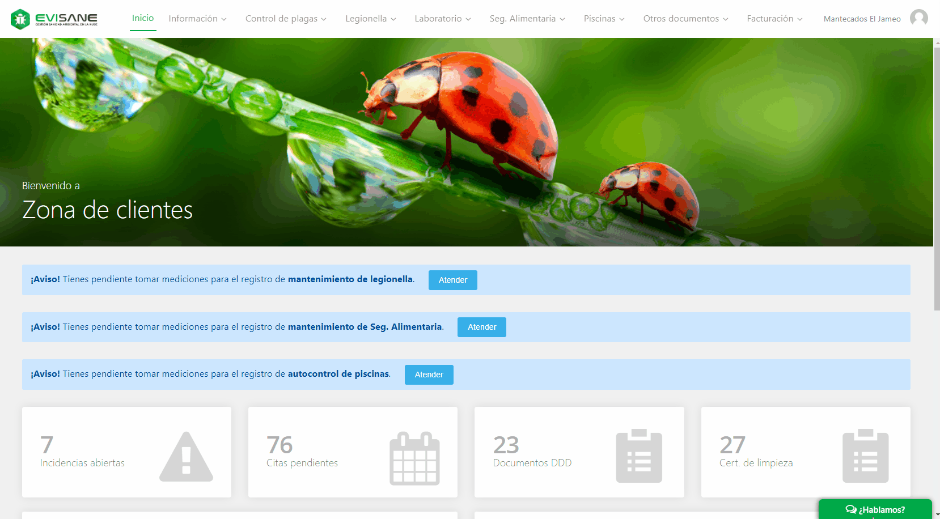940x519 pixels.
Task: Open the Seg. Alimentaria menu
Action: pyautogui.click(x=527, y=19)
